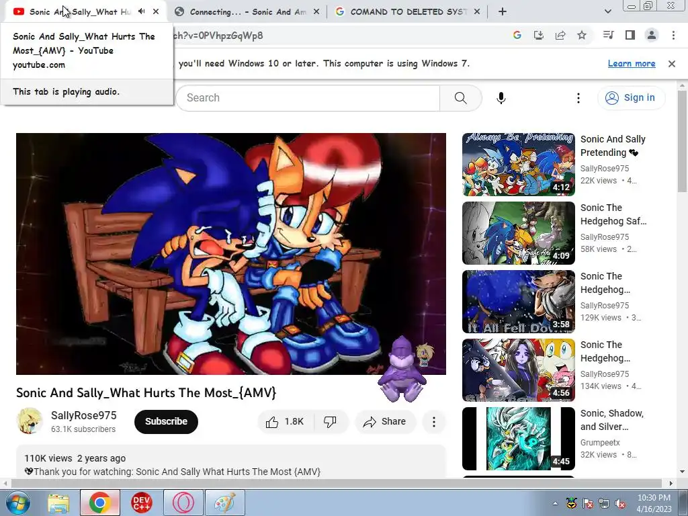Click the vertical page scrollbar thumb
This screenshot has width=688, height=516.
tap(682, 140)
